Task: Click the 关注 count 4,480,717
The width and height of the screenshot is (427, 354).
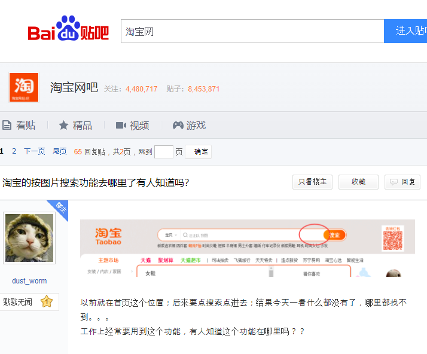Action: [x=141, y=89]
